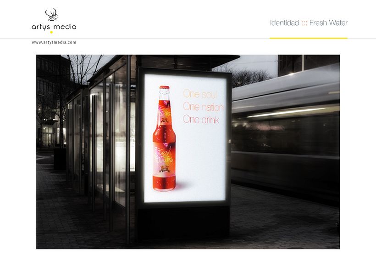376x266 pixels.
Task: Click the artys media wordmark
Action: tap(54, 27)
